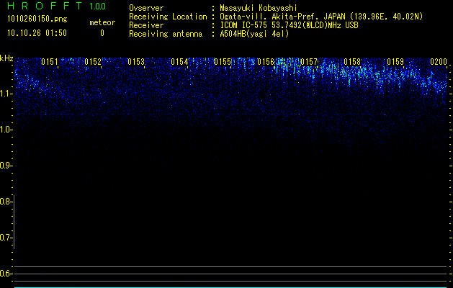453x288 pixels.
Task: Click the 0.9 kHz axis label
Action: coord(6,166)
